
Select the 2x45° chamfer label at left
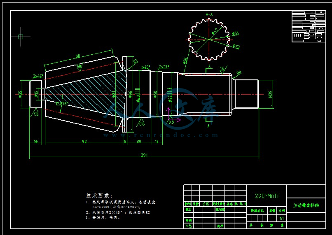click(x=38, y=76)
